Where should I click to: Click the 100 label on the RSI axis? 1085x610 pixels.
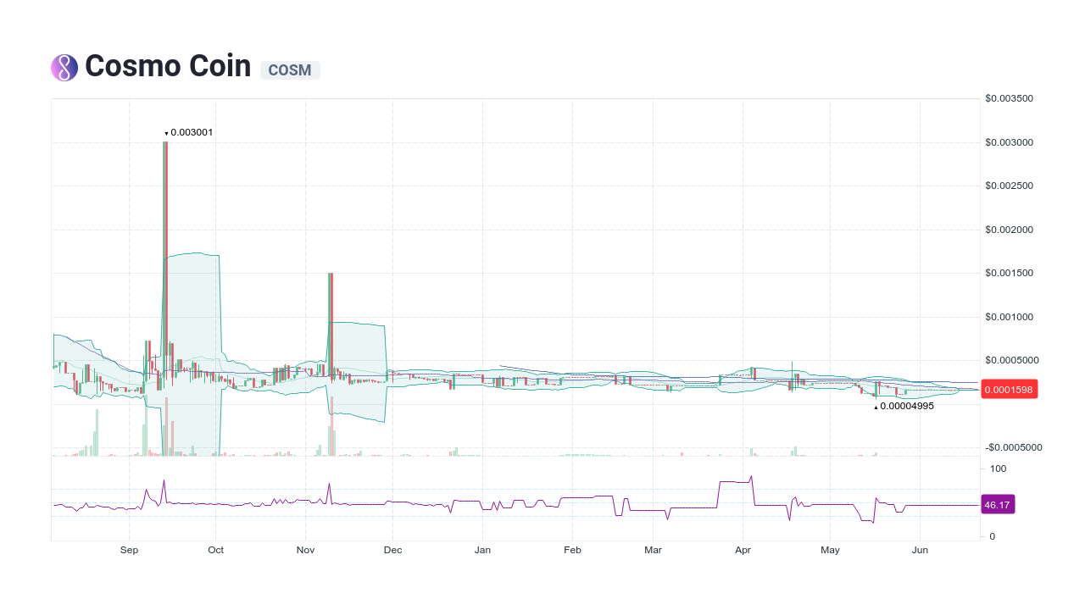[998, 469]
